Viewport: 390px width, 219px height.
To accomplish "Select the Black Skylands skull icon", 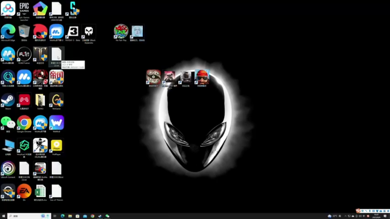I will pyautogui.click(x=89, y=34).
